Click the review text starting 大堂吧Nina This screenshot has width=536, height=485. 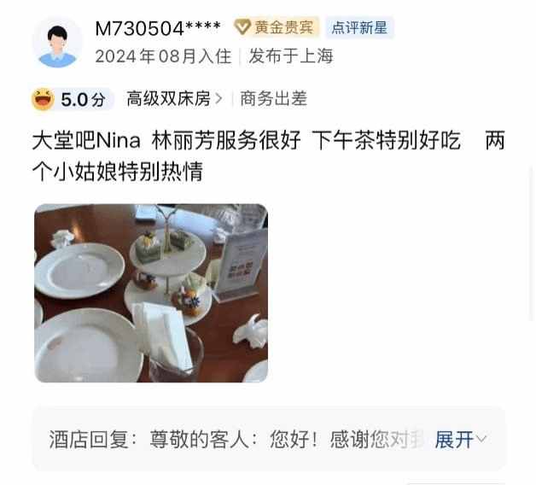pos(268,155)
